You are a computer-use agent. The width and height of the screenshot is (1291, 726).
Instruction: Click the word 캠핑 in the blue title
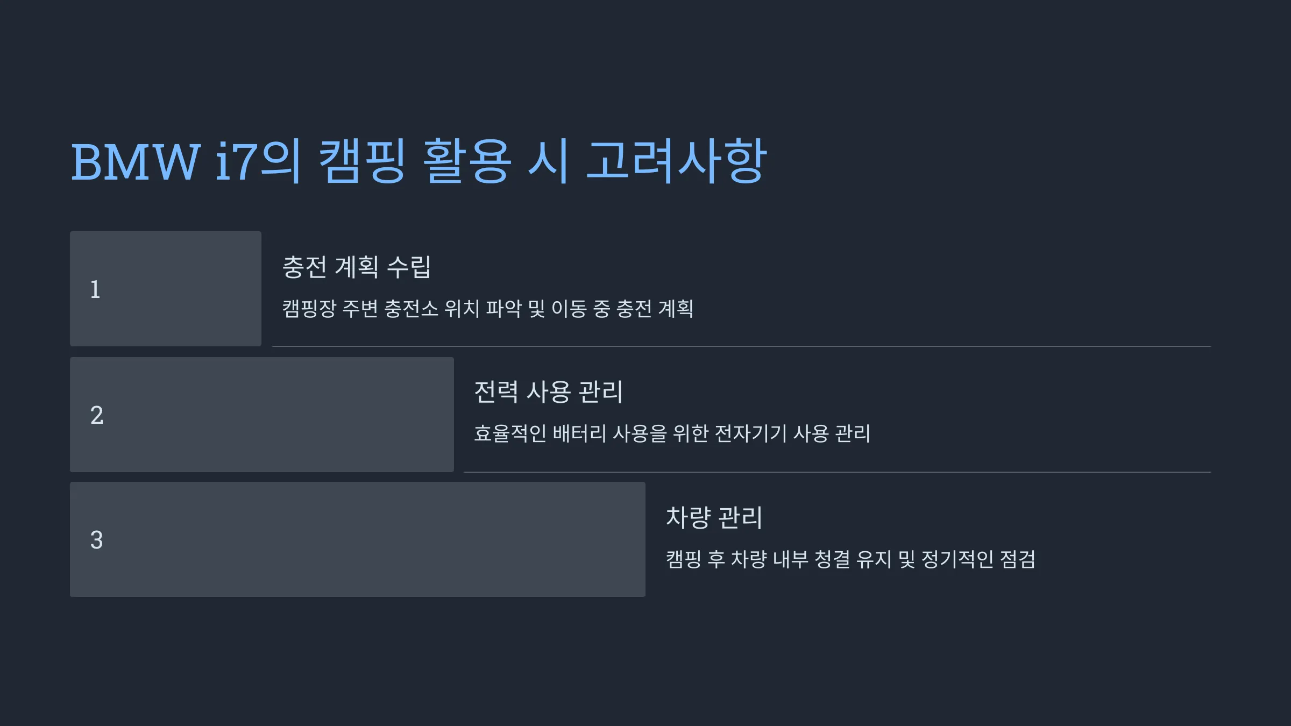(x=361, y=161)
